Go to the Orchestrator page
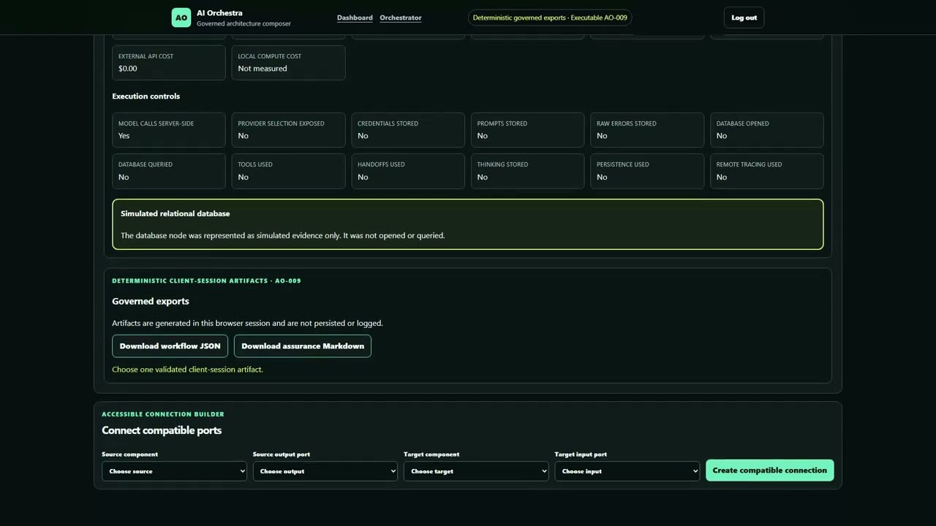Viewport: 936px width, 526px height. pyautogui.click(x=401, y=18)
